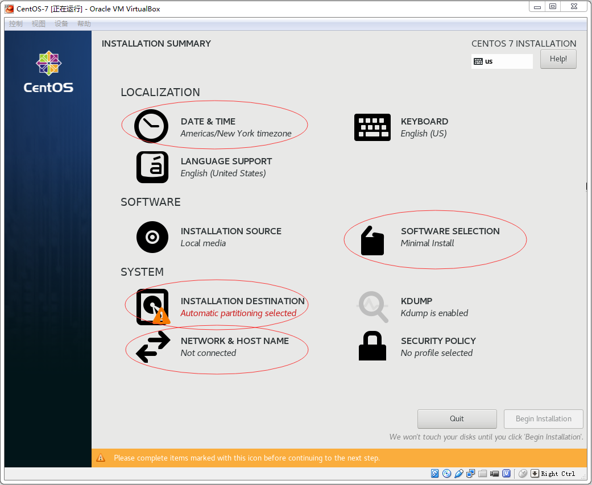
Task: Click the optical drive status icon
Action: 447,474
